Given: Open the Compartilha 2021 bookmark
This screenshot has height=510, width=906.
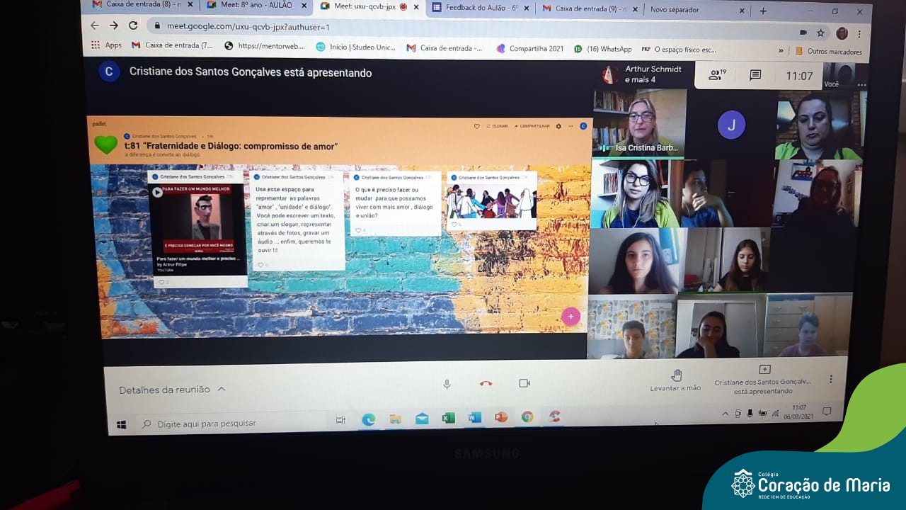Looking at the screenshot, I should tap(530, 49).
